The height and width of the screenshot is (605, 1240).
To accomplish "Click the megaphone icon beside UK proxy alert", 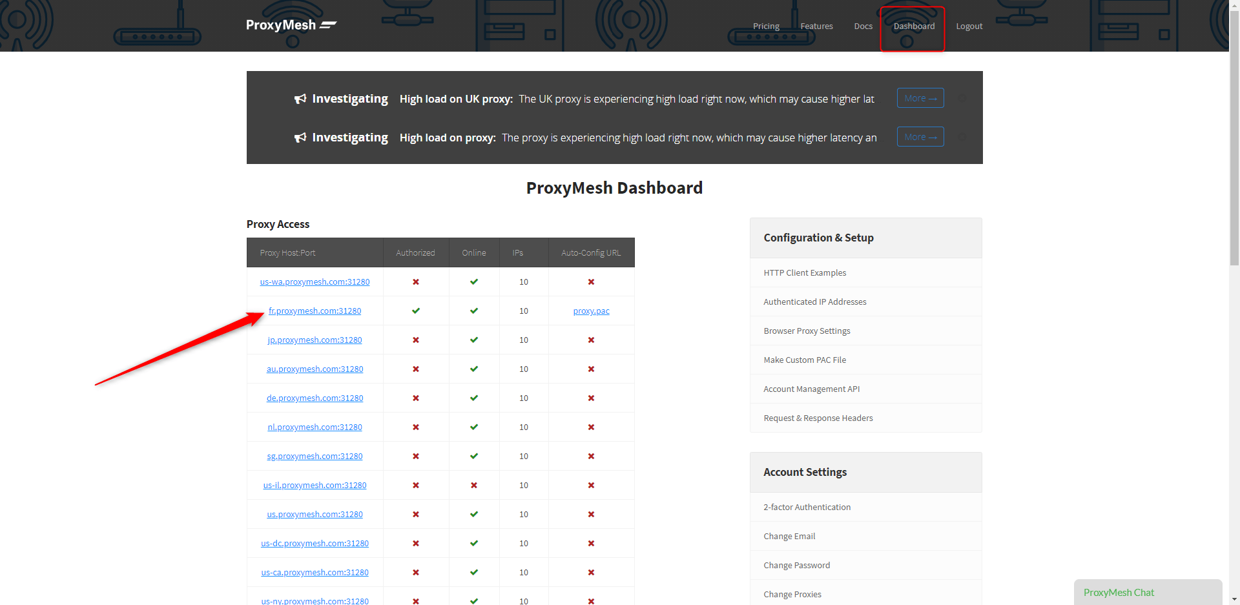I will click(300, 99).
